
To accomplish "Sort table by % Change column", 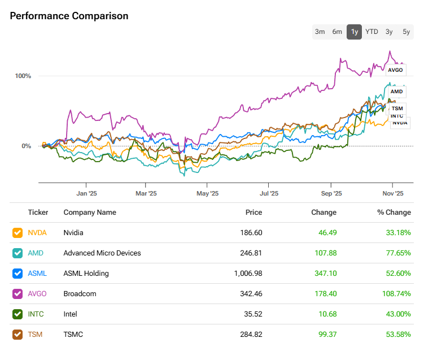I will point(395,213).
